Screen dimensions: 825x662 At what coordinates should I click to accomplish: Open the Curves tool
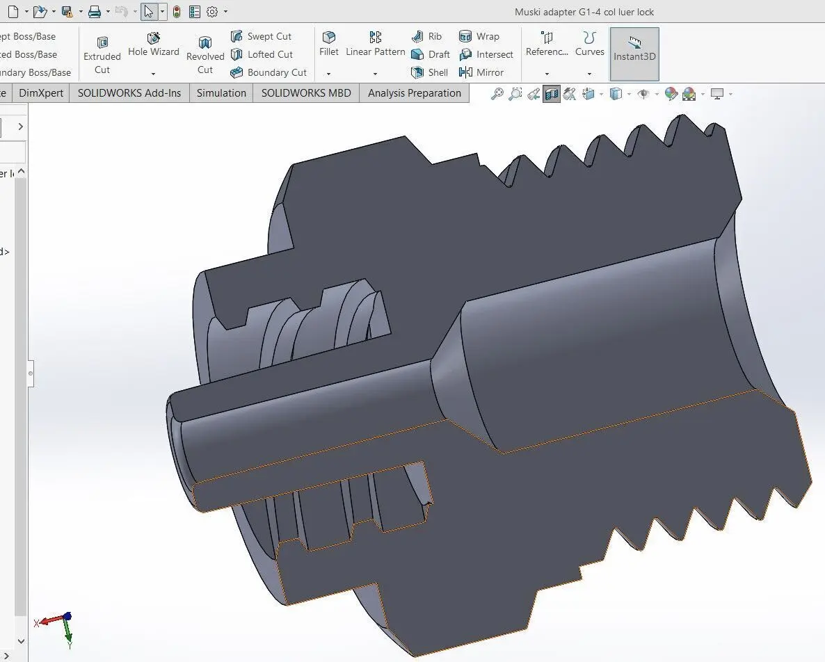tap(590, 45)
